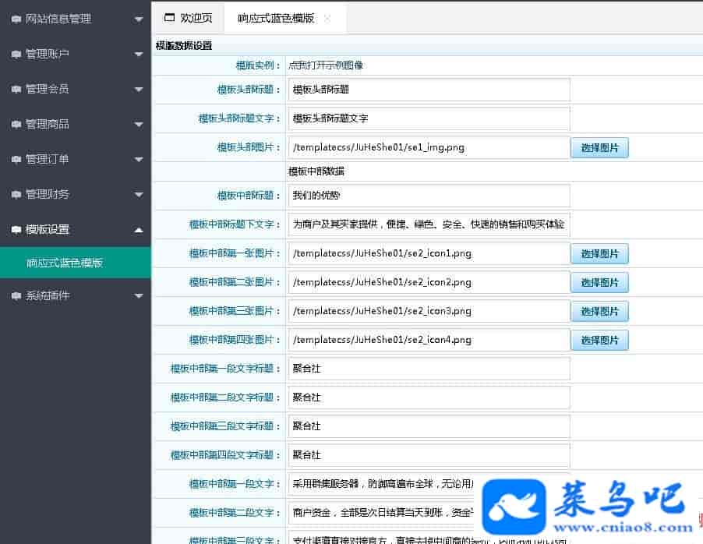Click the icon beside 网站信息管理
Viewport: 703px width, 544px height.
click(x=16, y=19)
